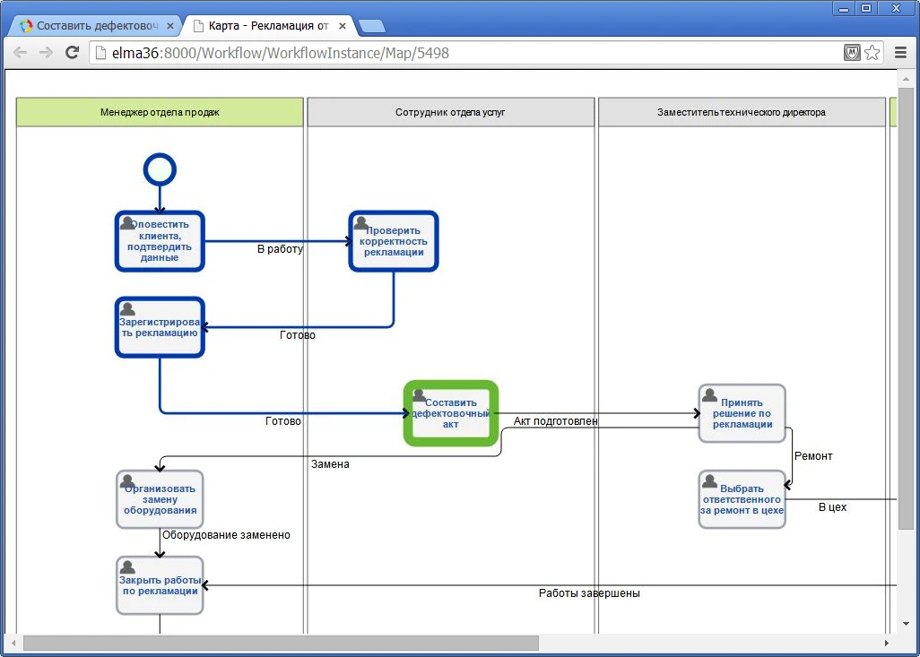920x657 pixels.
Task: Click the browser back arrow
Action: pos(20,53)
